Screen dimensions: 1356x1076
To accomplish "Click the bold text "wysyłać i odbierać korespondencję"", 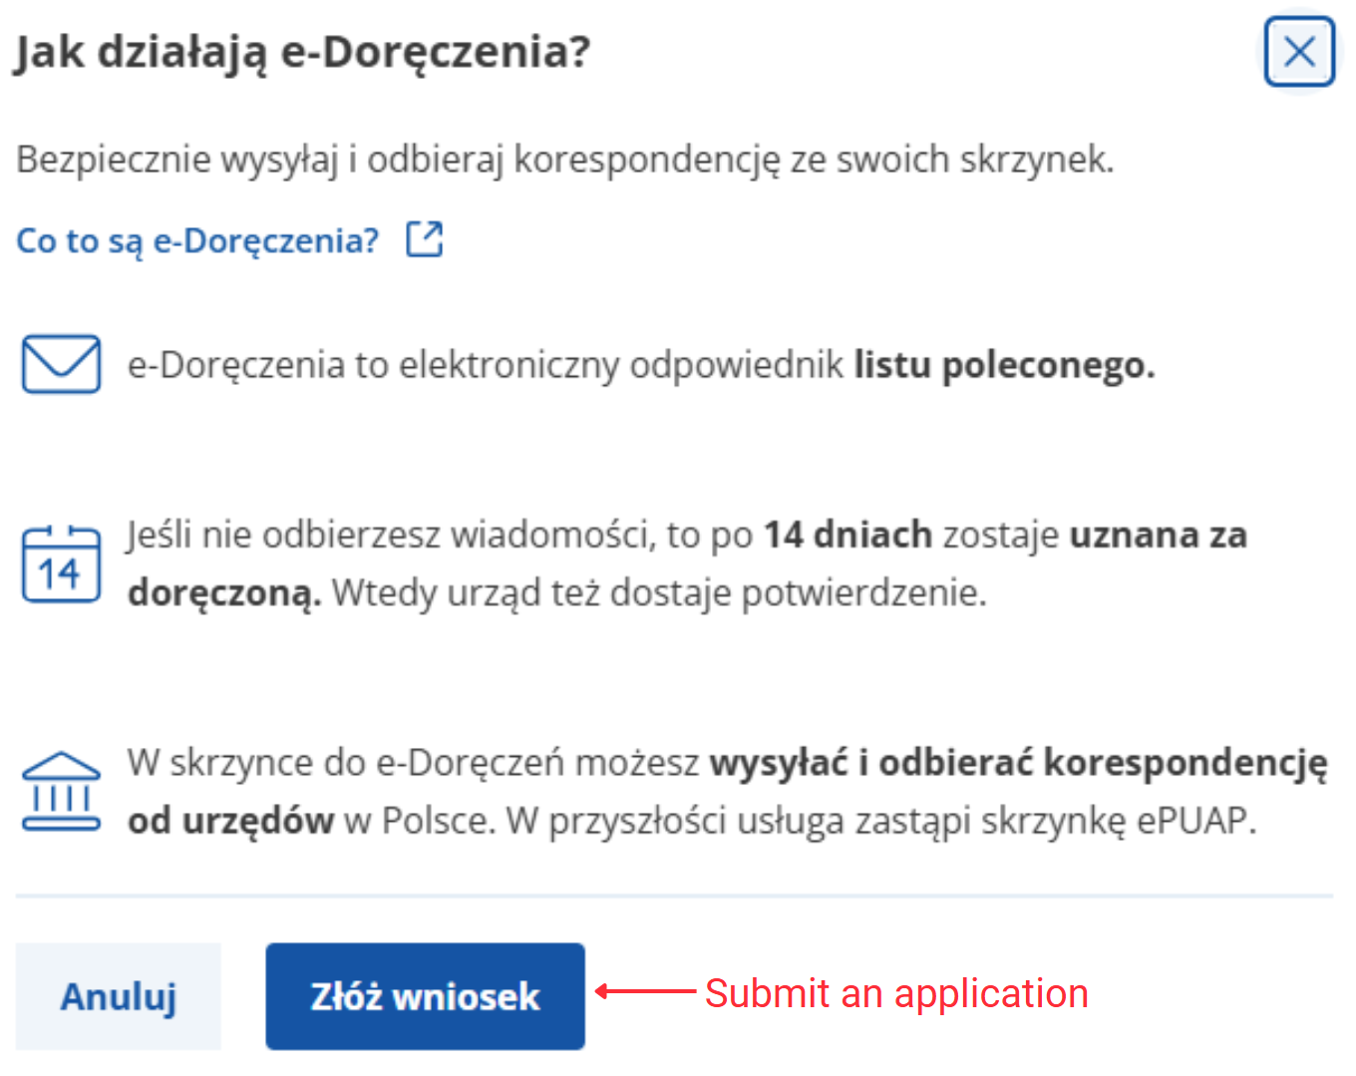I will pos(1018,763).
